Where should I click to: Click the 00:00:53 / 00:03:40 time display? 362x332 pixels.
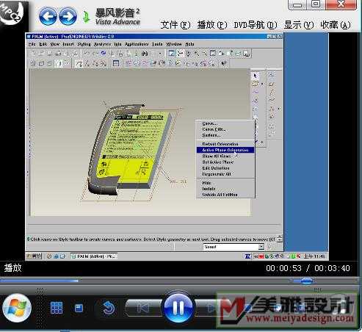pyautogui.click(x=308, y=268)
